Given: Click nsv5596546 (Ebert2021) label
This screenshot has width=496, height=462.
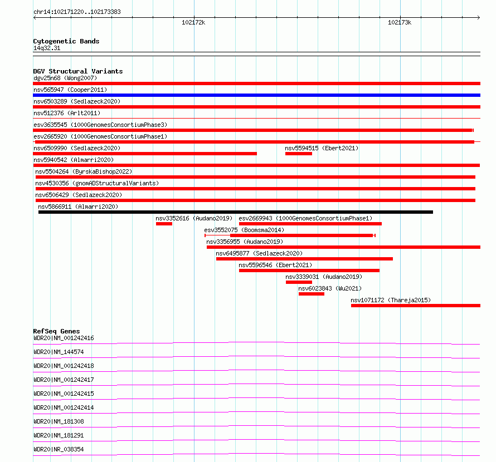Looking at the screenshot, I should (x=275, y=265).
